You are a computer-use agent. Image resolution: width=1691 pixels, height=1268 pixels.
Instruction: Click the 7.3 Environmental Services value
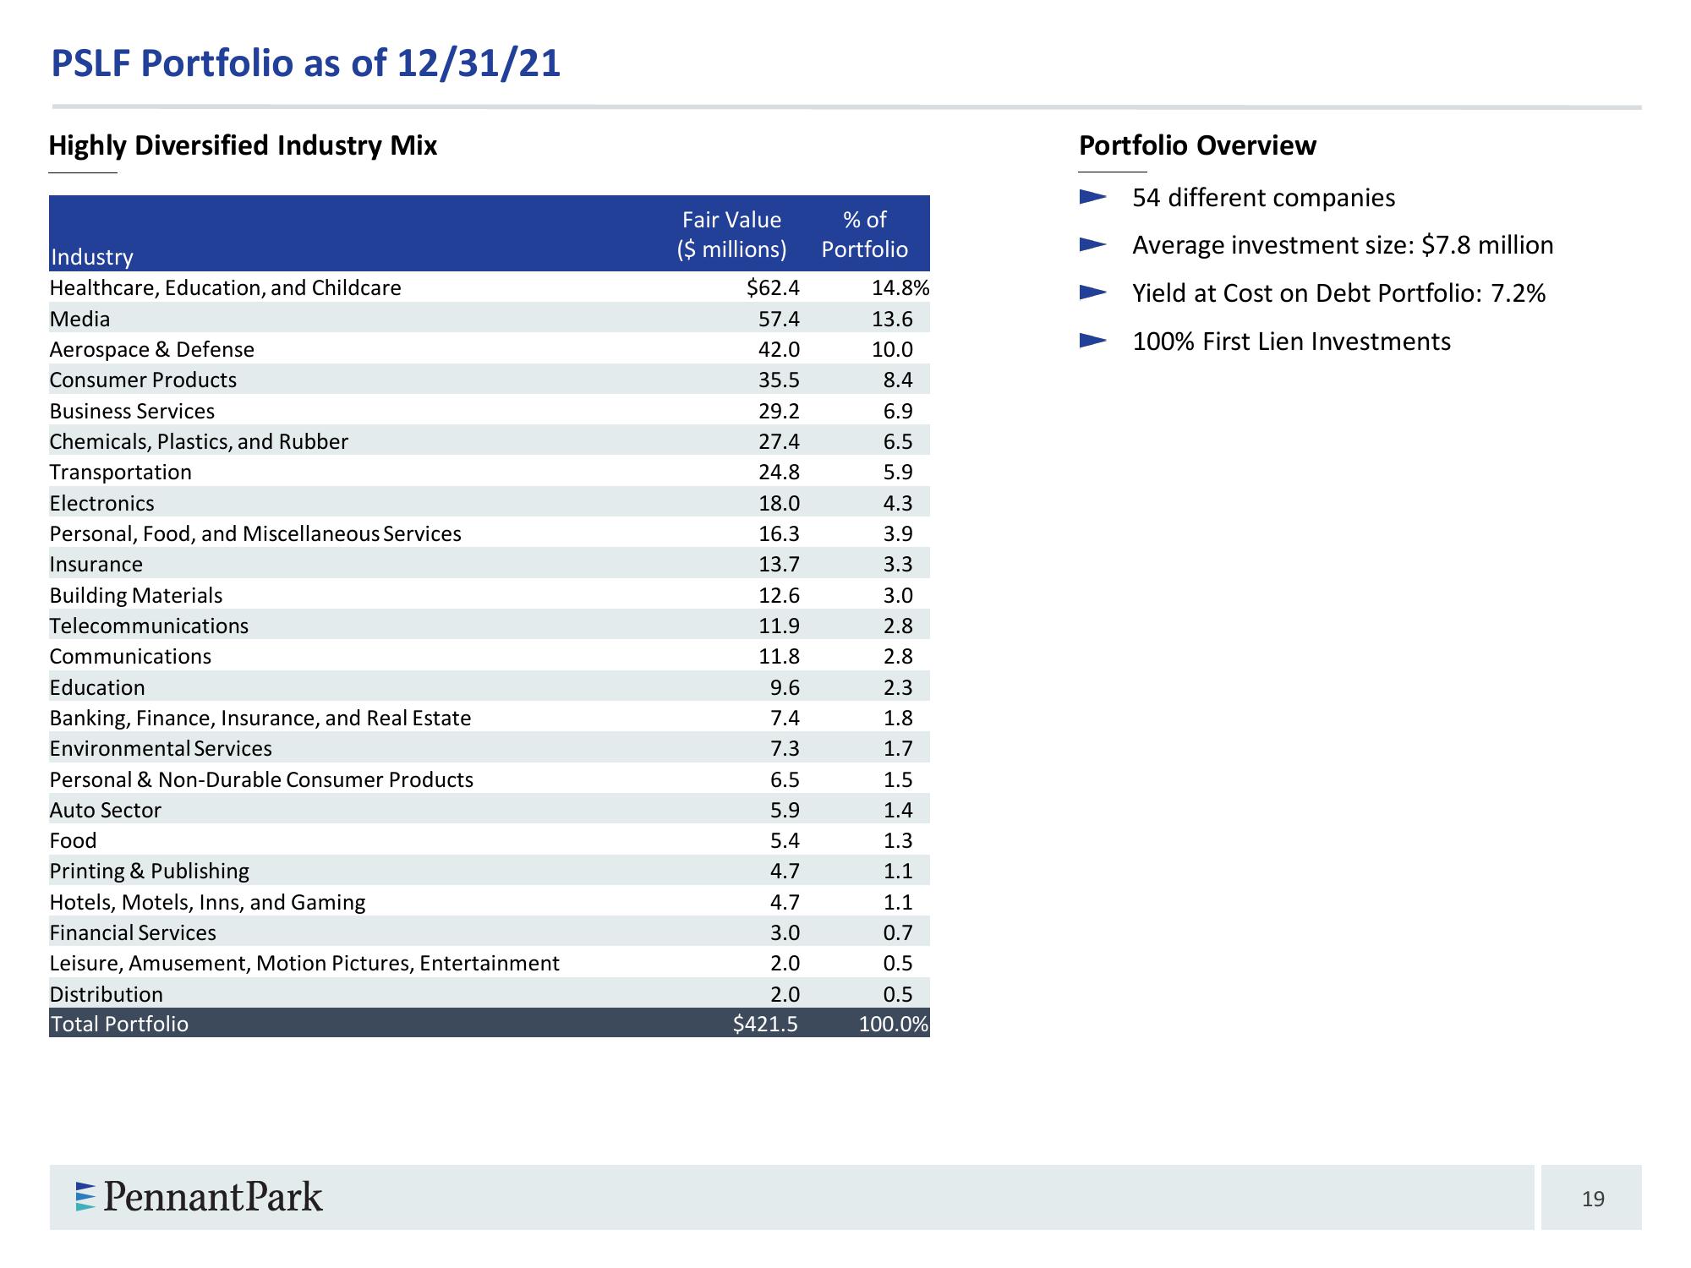pyautogui.click(x=785, y=749)
